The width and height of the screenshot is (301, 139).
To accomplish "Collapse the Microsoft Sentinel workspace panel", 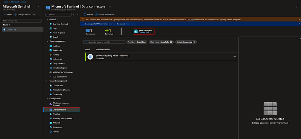I will [x=38, y=6].
